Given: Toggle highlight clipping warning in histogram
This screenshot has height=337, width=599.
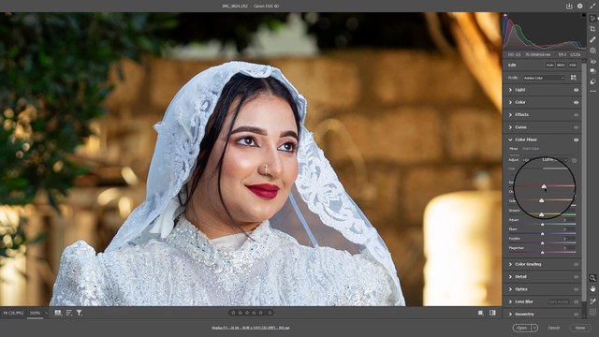Looking at the screenshot, I should click(x=583, y=15).
